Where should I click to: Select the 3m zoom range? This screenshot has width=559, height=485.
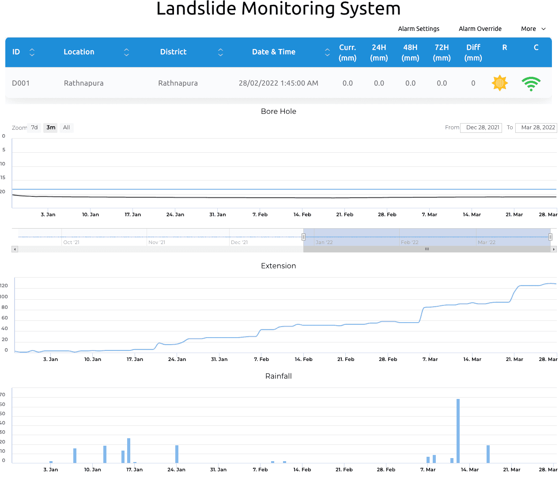point(51,128)
